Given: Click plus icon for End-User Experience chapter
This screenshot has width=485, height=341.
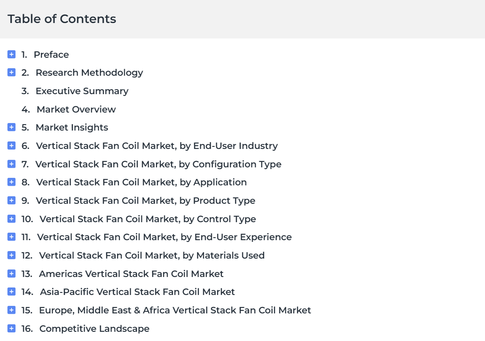Looking at the screenshot, I should tap(11, 237).
